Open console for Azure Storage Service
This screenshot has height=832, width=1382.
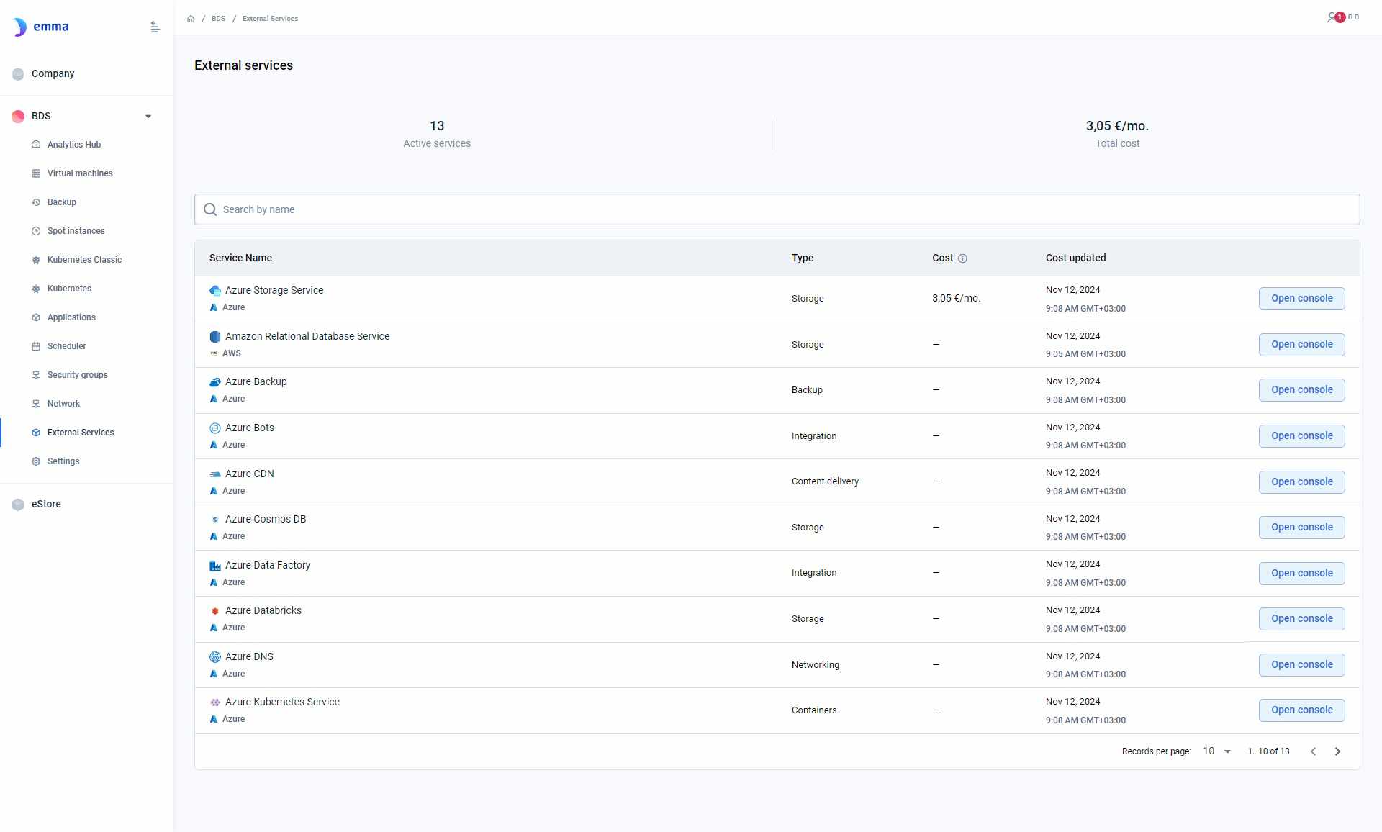pos(1301,299)
